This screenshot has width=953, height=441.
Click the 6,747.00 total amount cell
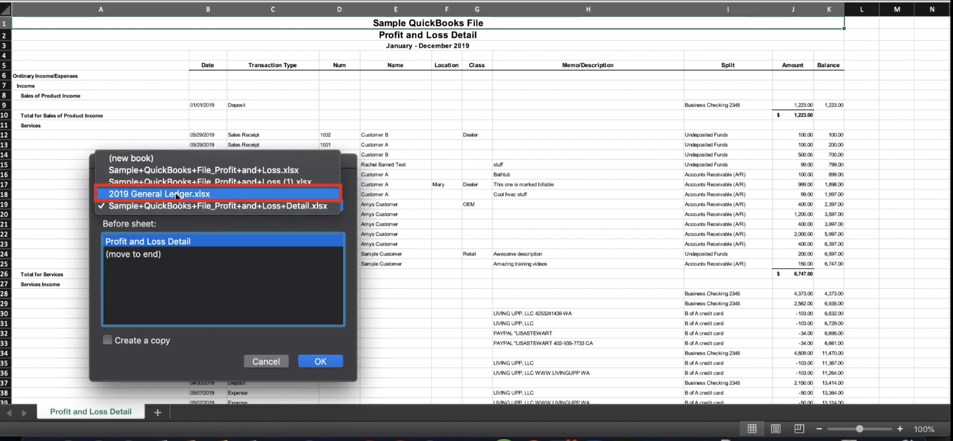click(x=793, y=274)
